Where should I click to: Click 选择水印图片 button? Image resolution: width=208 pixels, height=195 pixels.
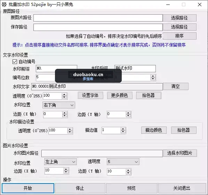[x=180, y=153]
